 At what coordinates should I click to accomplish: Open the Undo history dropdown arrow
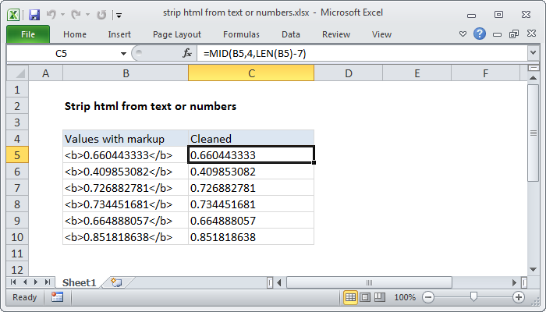pos(62,15)
